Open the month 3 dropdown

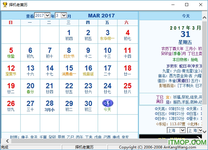point(64,15)
